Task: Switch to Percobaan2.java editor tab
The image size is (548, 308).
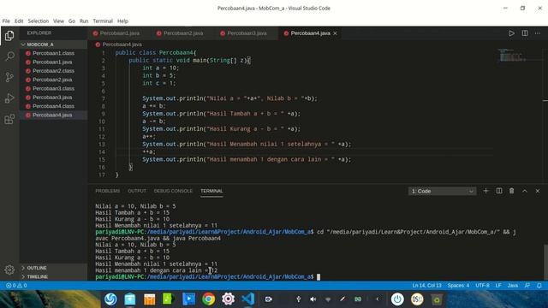Action: tap(182, 33)
